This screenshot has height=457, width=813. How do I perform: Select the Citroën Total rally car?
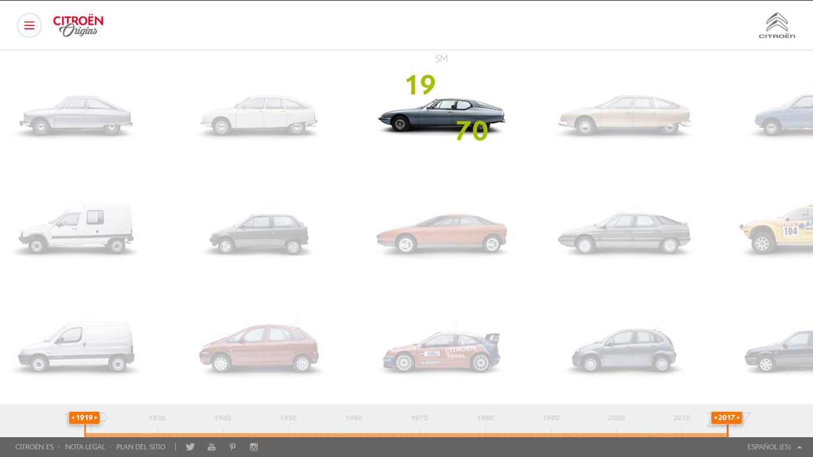coord(442,352)
